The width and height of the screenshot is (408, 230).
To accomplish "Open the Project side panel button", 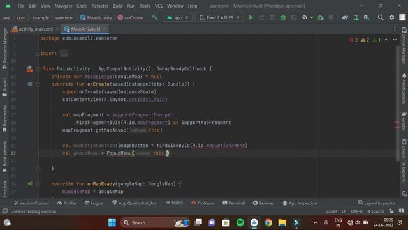I will pos(4,87).
